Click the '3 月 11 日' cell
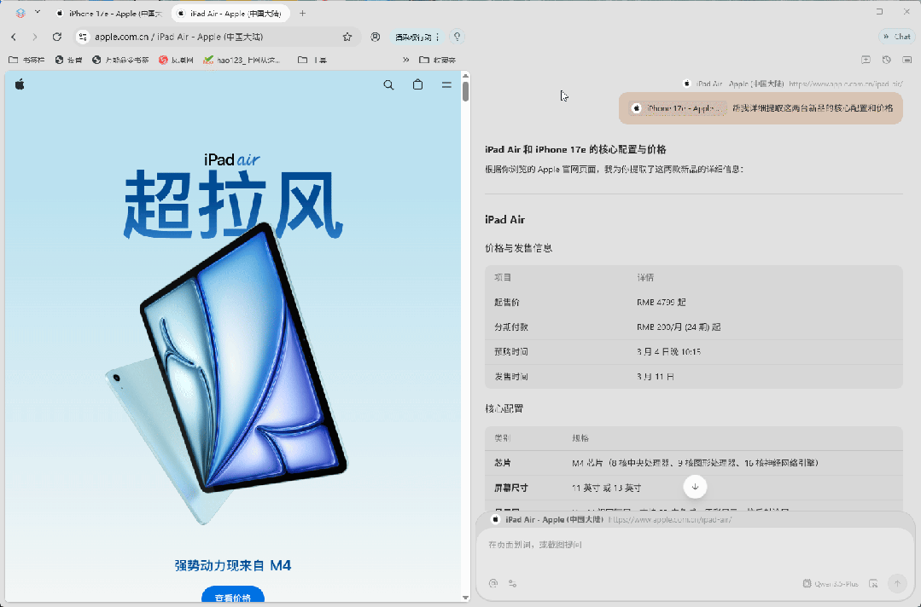Image resolution: width=921 pixels, height=607 pixels. coord(655,377)
